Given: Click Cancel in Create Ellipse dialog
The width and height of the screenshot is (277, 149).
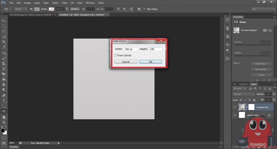Looking at the screenshot, I should point(126,62).
